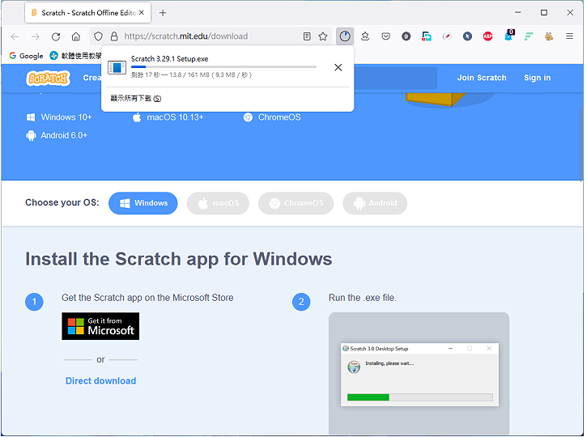
Task: Go back with the browser back arrow
Action: tap(15, 36)
